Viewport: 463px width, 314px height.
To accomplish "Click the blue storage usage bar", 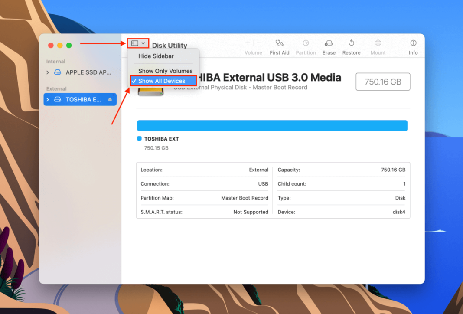I will 272,125.
